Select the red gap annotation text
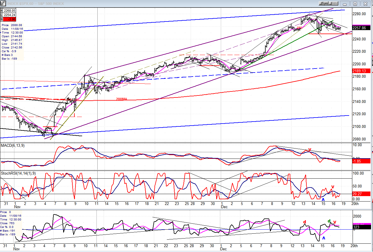The image size is (373, 252). [299, 28]
